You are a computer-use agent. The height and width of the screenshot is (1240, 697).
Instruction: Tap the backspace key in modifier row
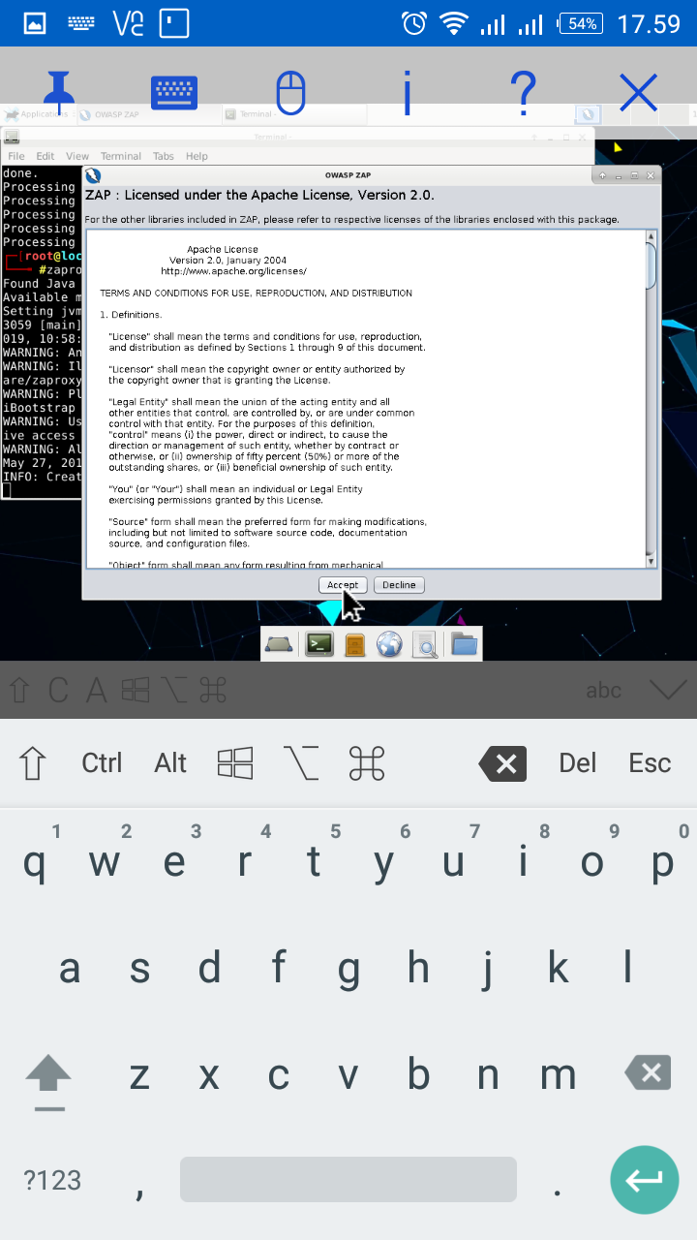pos(503,764)
